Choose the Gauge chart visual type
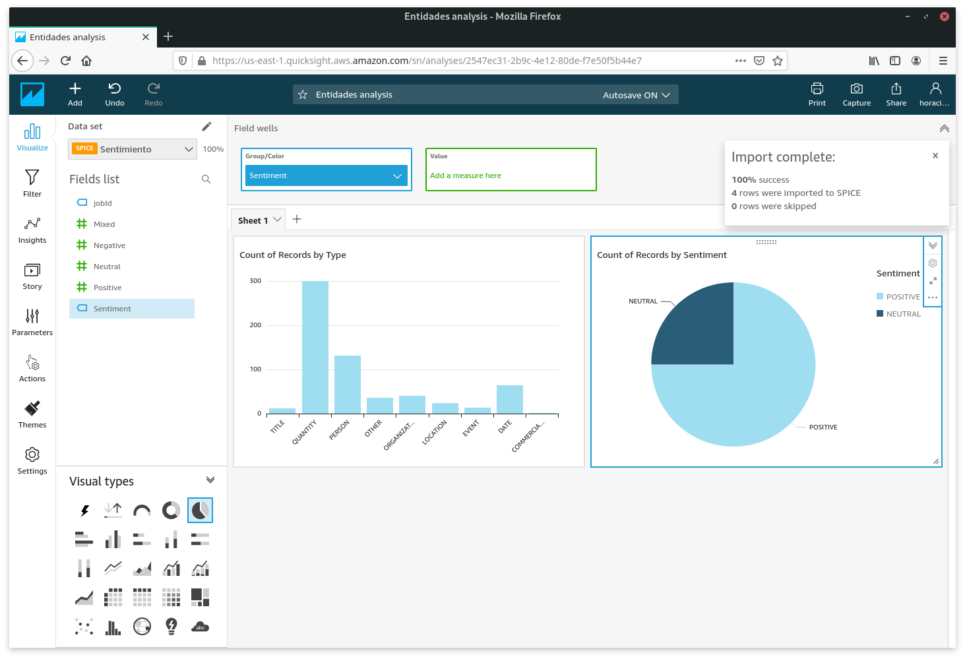Screen dimensions: 965x659 point(142,511)
